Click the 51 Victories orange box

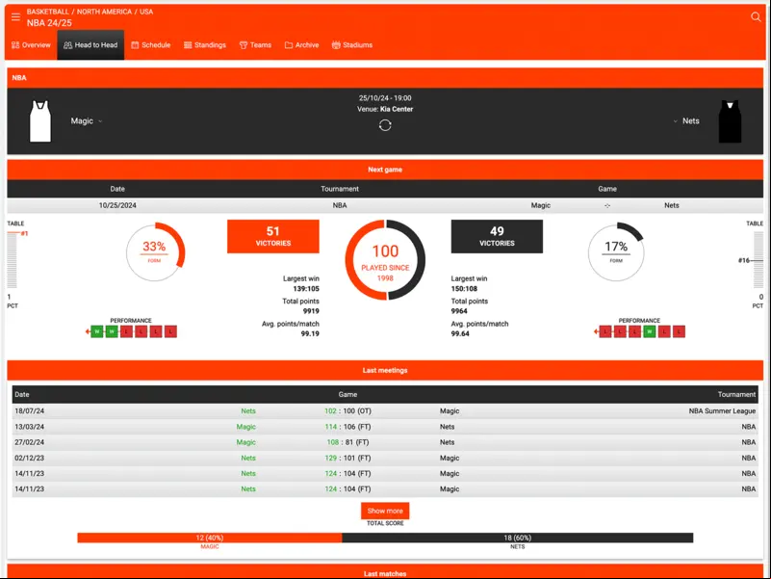273,236
